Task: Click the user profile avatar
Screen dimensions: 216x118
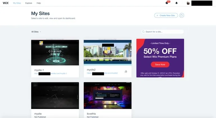Action: click(188, 3)
